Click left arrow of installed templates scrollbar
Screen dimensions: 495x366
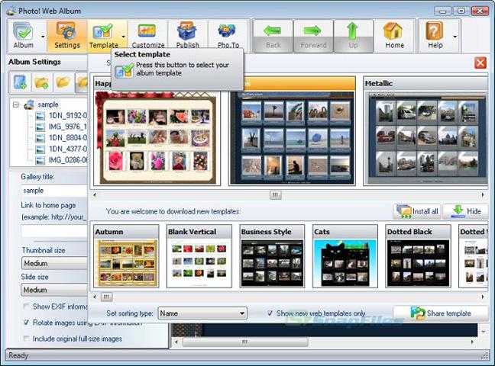coord(95,195)
